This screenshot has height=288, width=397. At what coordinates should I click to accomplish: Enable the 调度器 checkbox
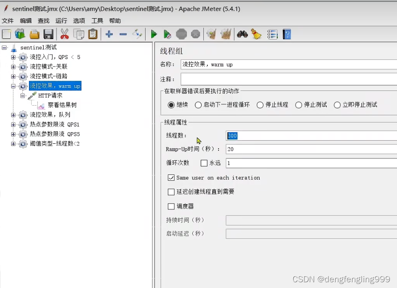[171, 206]
